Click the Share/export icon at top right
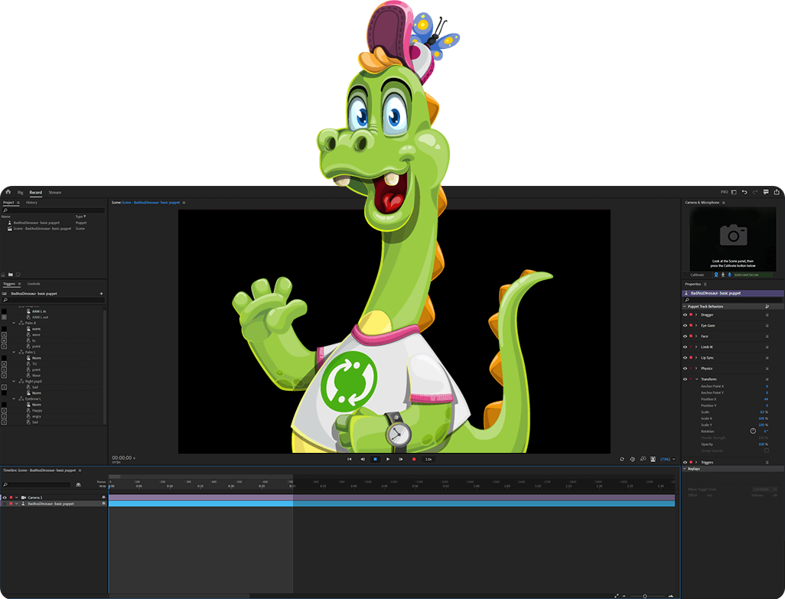This screenshot has height=599, width=785. coord(777,192)
